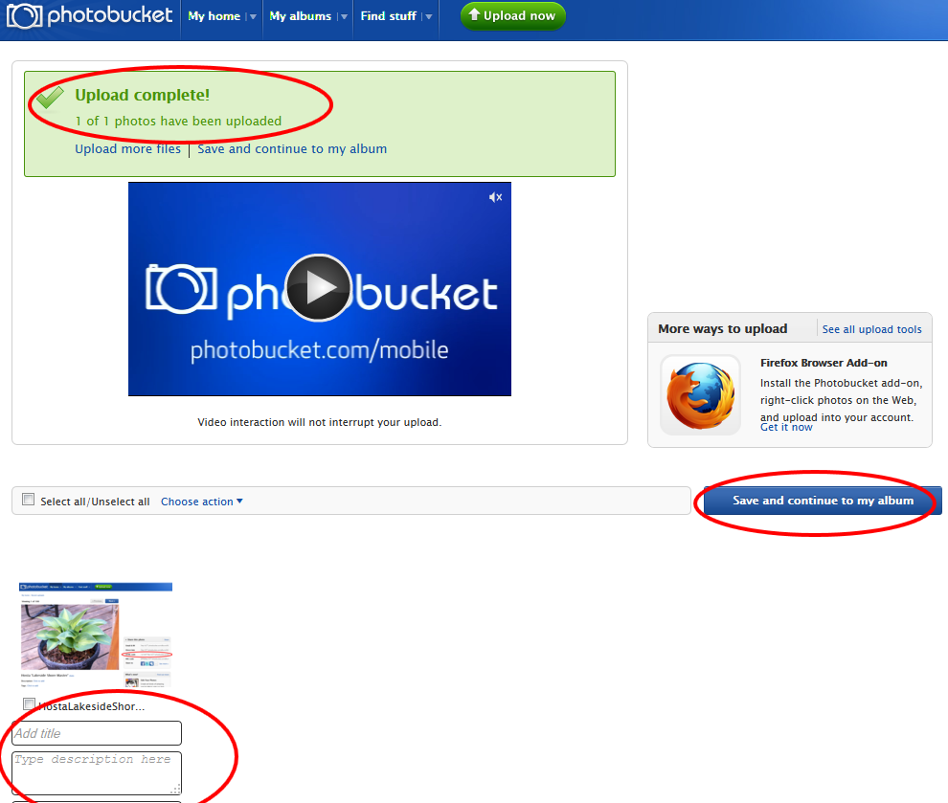Follow the Save and continue link in green box
This screenshot has height=803, width=948.
click(292, 148)
